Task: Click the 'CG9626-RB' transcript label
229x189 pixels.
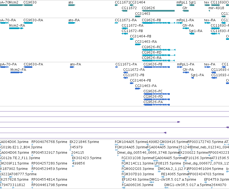Action: tap(151, 20)
